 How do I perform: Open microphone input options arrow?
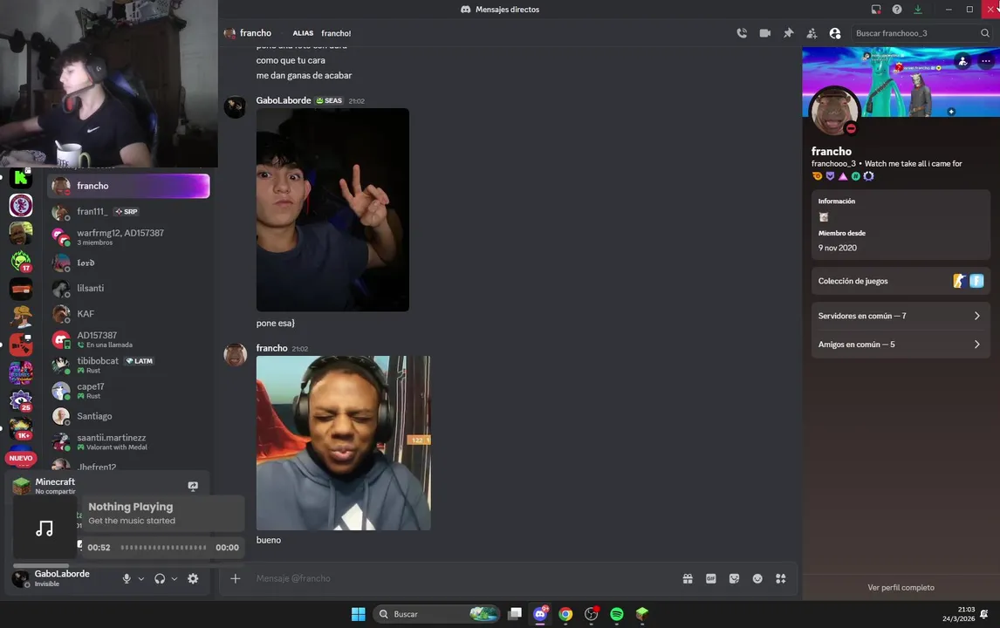(x=141, y=579)
